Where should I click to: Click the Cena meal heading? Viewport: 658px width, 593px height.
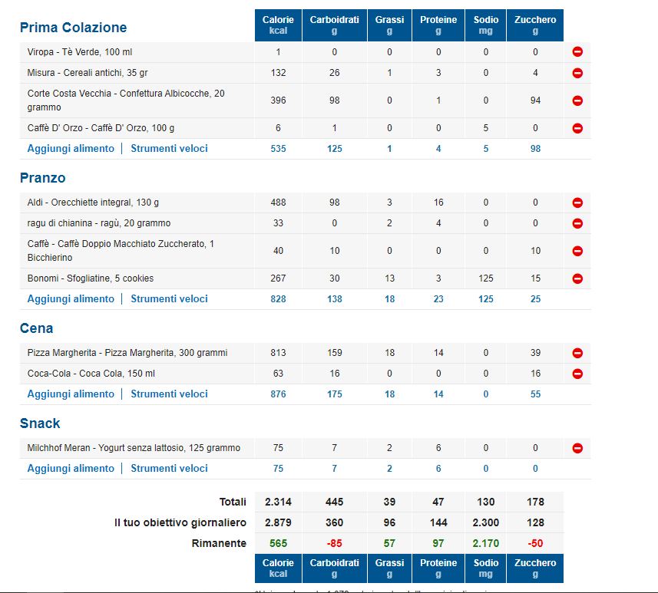coord(37,328)
